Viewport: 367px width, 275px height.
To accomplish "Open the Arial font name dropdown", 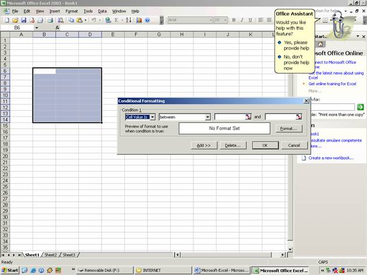I will point(211,20).
